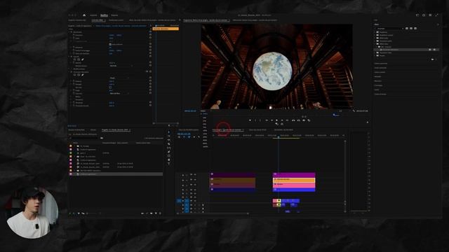
Task: Open the Import tab in the header
Action: pyautogui.click(x=93, y=15)
